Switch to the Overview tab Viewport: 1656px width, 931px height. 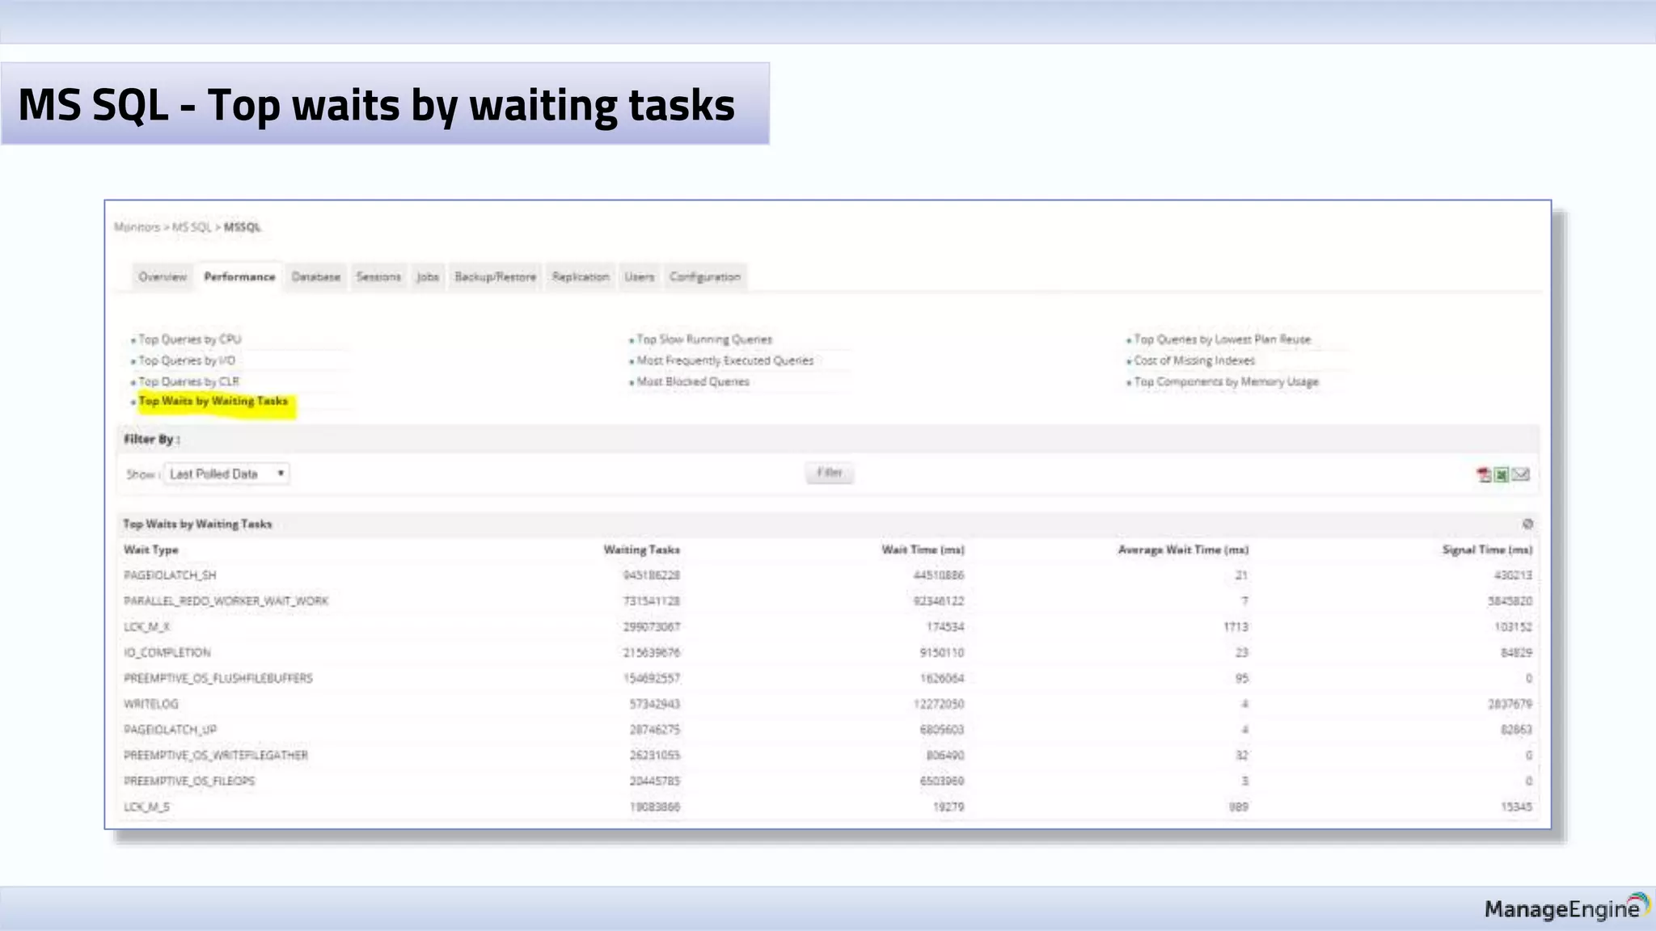click(163, 276)
